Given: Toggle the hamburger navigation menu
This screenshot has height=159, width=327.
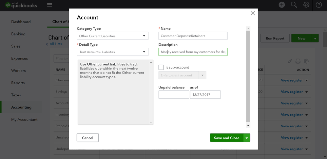Looking at the screenshot, I should [49, 5].
